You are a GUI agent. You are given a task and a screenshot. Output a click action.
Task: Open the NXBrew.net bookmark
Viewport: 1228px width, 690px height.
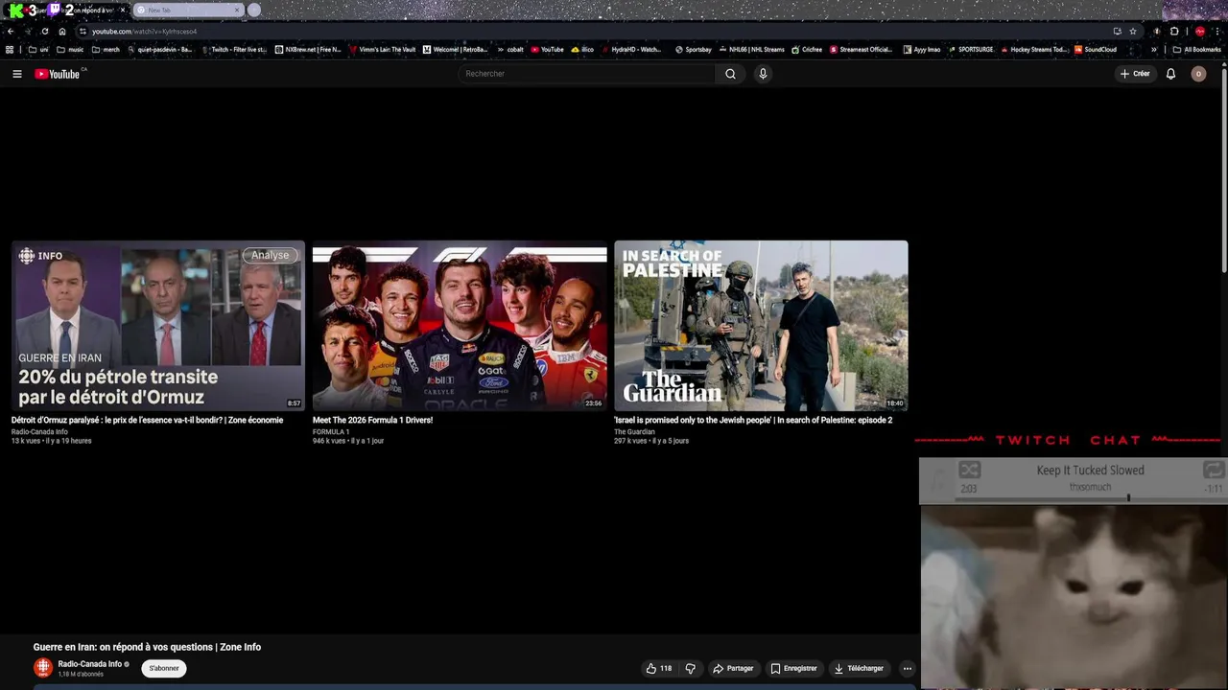pyautogui.click(x=308, y=50)
